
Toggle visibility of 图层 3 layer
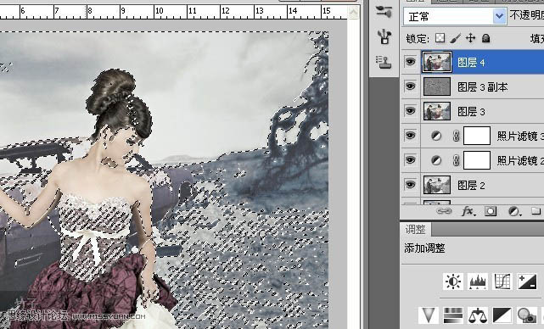click(411, 110)
